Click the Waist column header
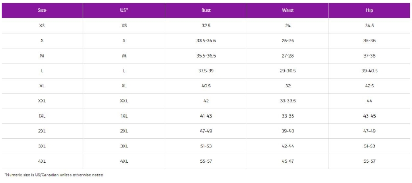 (x=288, y=10)
